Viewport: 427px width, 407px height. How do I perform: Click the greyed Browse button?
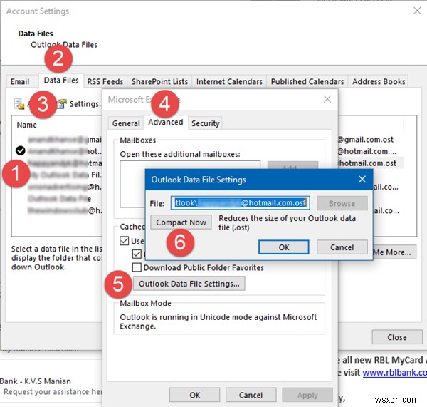342,203
